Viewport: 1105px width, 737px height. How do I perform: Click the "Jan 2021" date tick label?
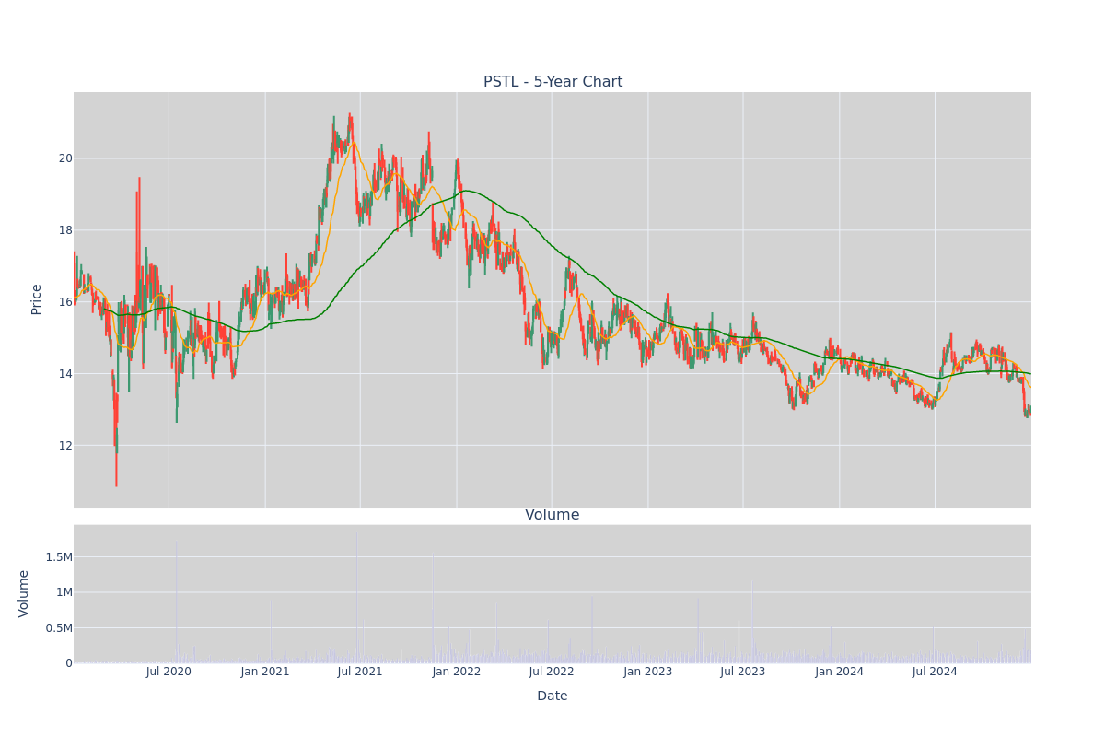(265, 672)
